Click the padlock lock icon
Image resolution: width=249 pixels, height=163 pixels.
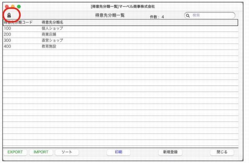point(9,15)
